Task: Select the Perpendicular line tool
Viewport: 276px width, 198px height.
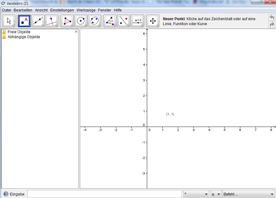Action: [51, 21]
